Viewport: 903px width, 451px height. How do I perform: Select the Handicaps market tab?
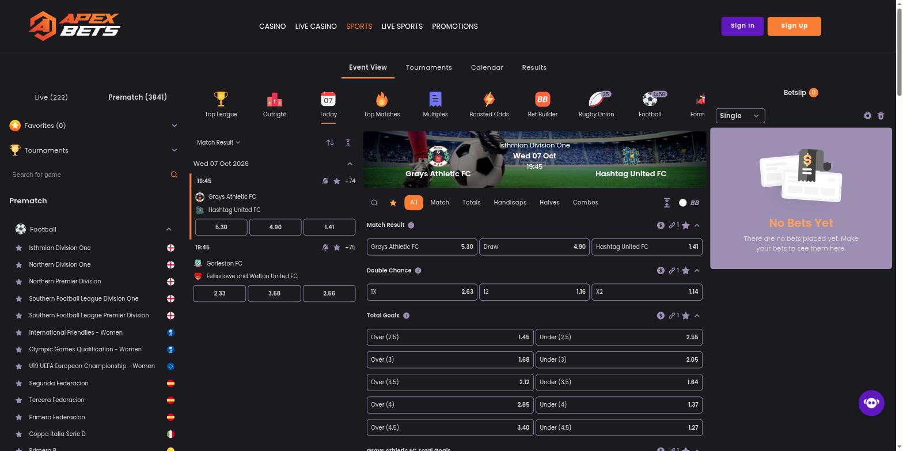point(510,203)
